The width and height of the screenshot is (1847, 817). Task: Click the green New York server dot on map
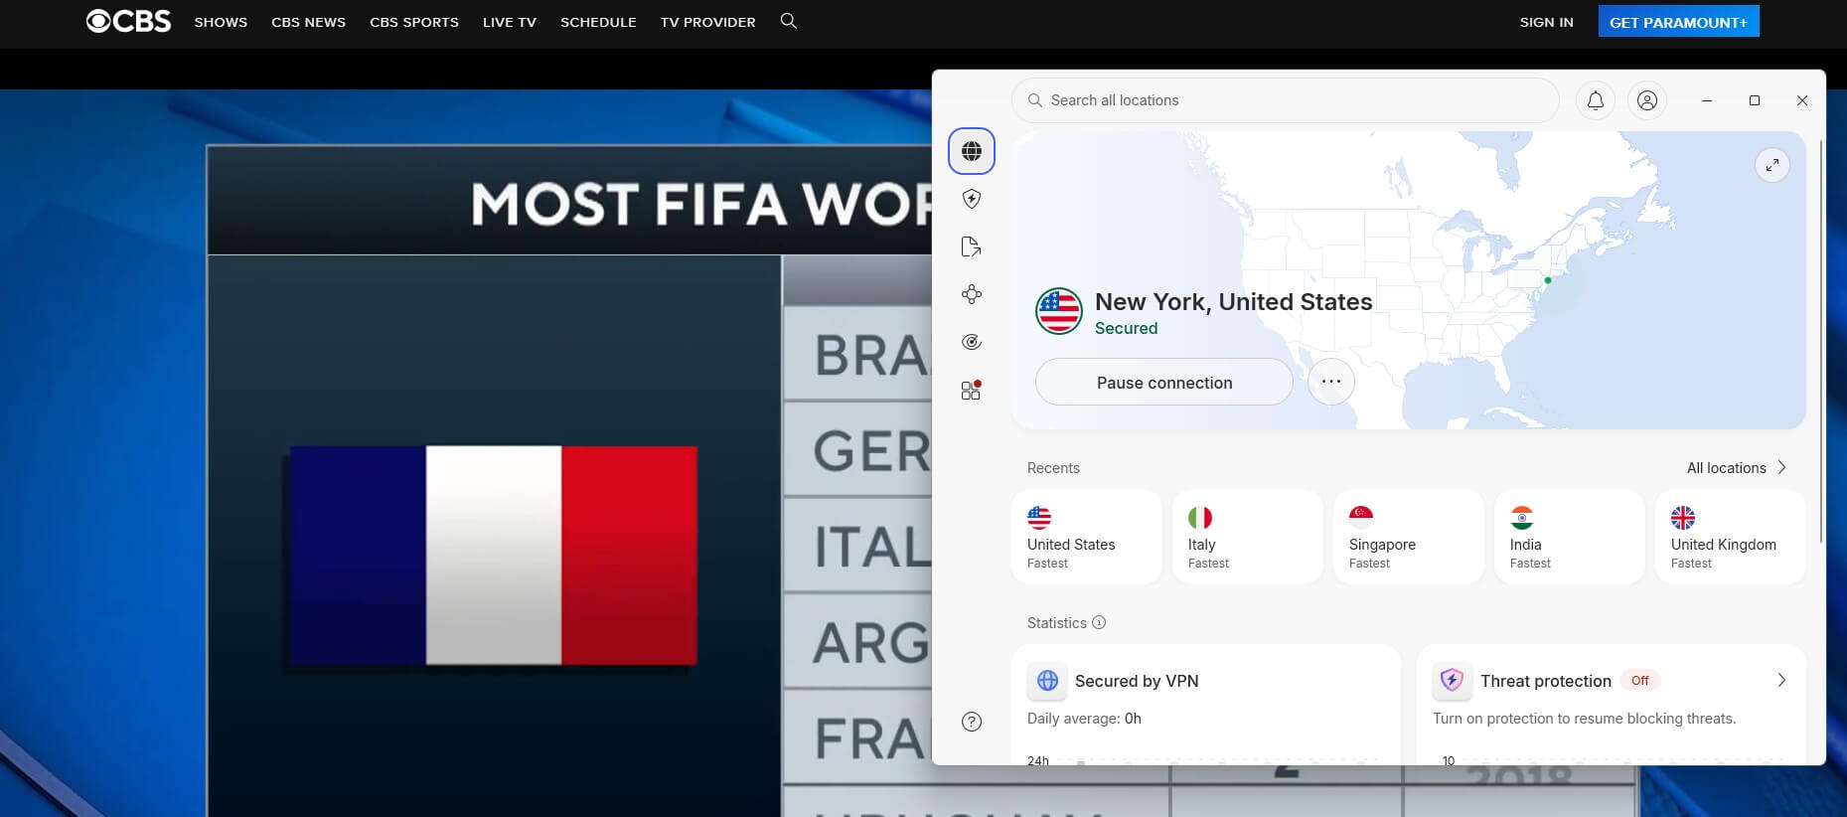coord(1548,280)
